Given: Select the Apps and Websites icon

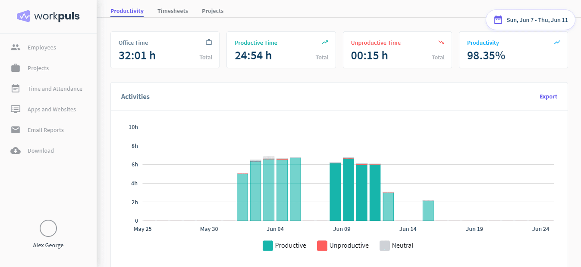Looking at the screenshot, I should coord(16,109).
